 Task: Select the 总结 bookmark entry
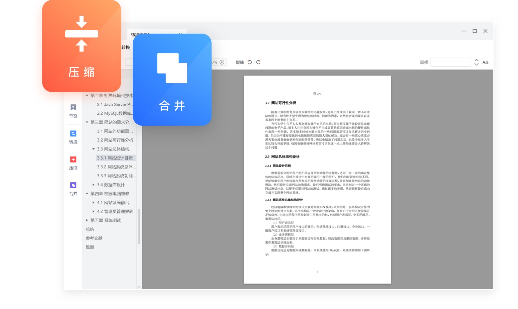click(90, 229)
